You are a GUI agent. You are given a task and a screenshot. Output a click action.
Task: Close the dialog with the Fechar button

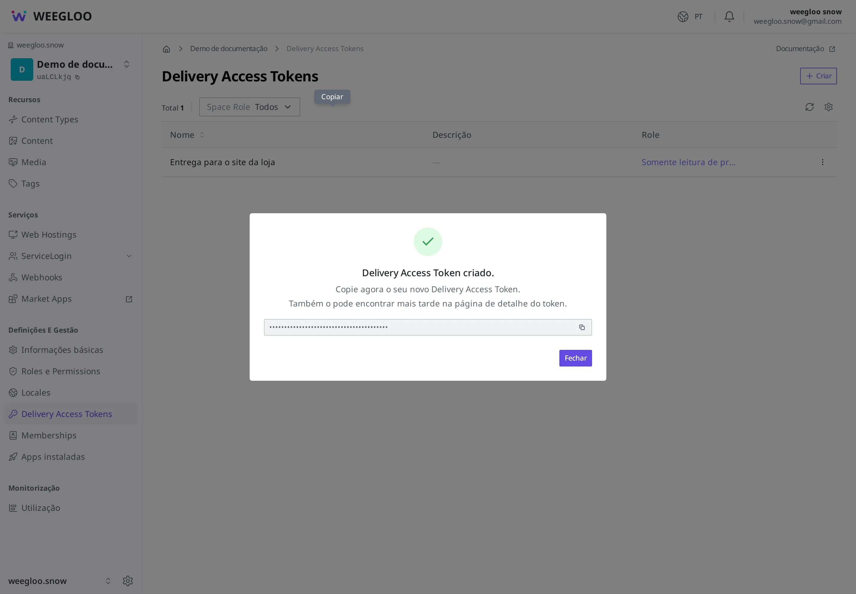pyautogui.click(x=575, y=358)
